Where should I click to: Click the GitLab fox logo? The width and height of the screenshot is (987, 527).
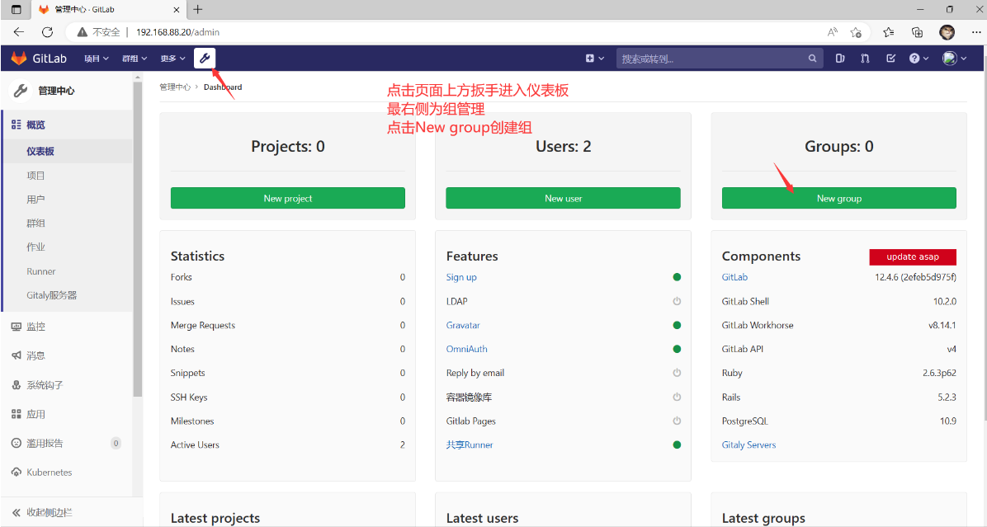coord(19,59)
